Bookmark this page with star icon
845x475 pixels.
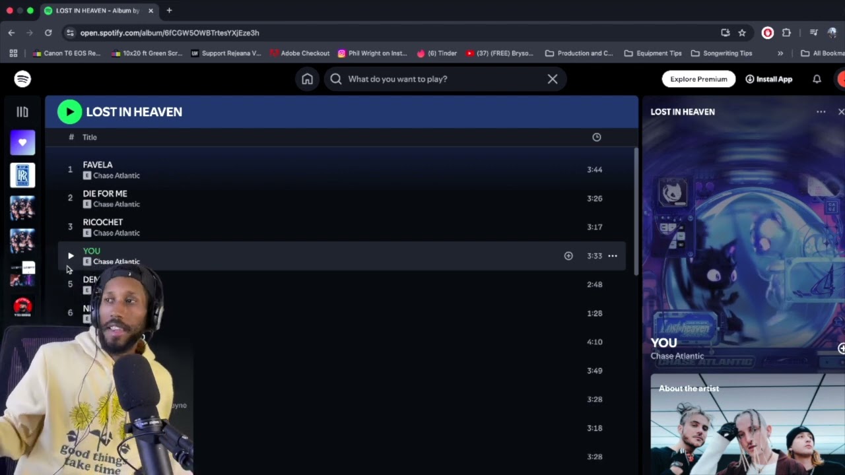coord(742,32)
